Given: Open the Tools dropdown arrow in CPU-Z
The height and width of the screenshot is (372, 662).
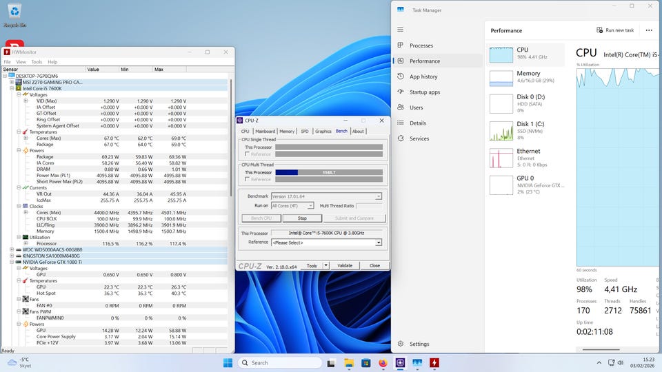Looking at the screenshot, I should pos(325,265).
